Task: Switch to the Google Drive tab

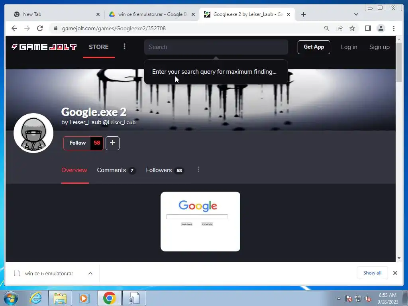Action: point(151,14)
